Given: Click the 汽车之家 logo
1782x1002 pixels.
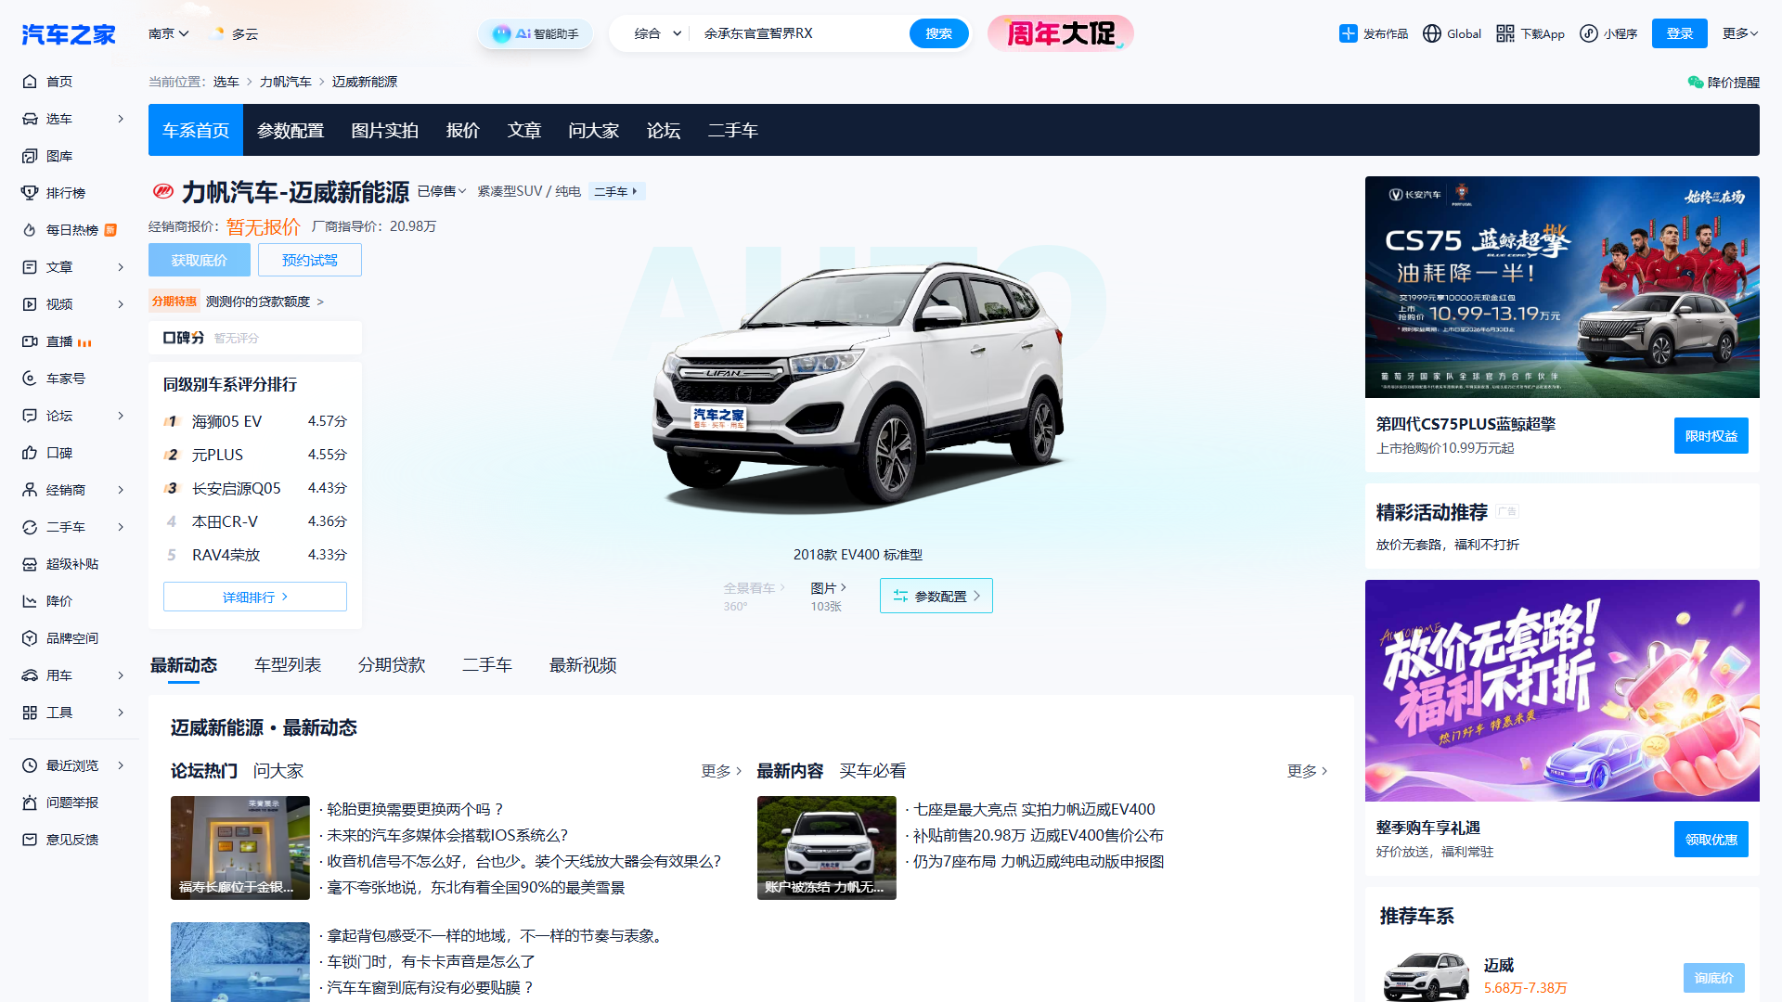Looking at the screenshot, I should [x=69, y=34].
